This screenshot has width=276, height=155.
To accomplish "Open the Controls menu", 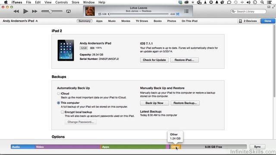I will pos(61,2).
